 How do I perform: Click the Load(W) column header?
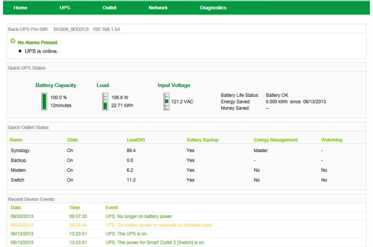coord(136,140)
